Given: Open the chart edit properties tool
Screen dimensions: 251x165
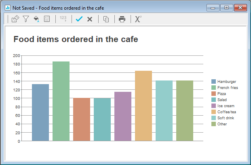Looking at the screenshot, I should point(15,19).
